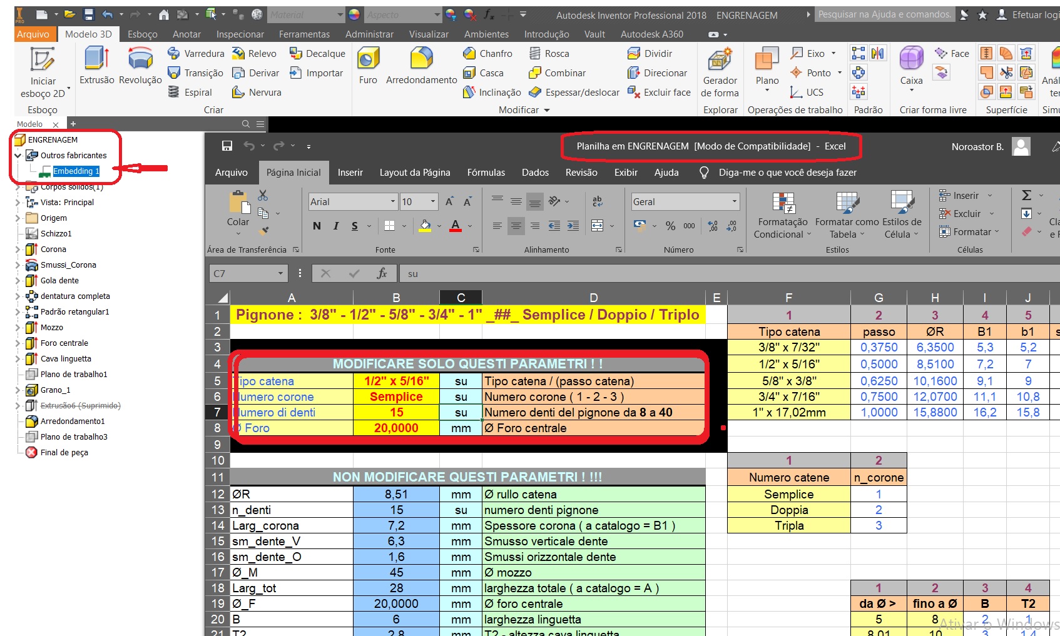Pick the yellow fill color swatch
1060x636 pixels.
click(425, 226)
